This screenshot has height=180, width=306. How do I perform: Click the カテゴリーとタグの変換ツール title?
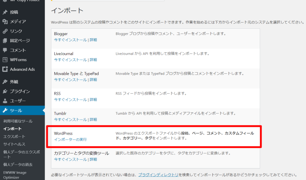point(81,153)
